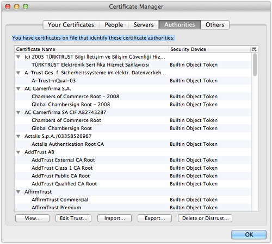Select the Chambers of Commerce Root certificate
The width and height of the screenshot is (272, 244).
133,120
